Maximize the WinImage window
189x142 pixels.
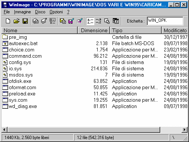pyautogui.click(x=177, y=5)
